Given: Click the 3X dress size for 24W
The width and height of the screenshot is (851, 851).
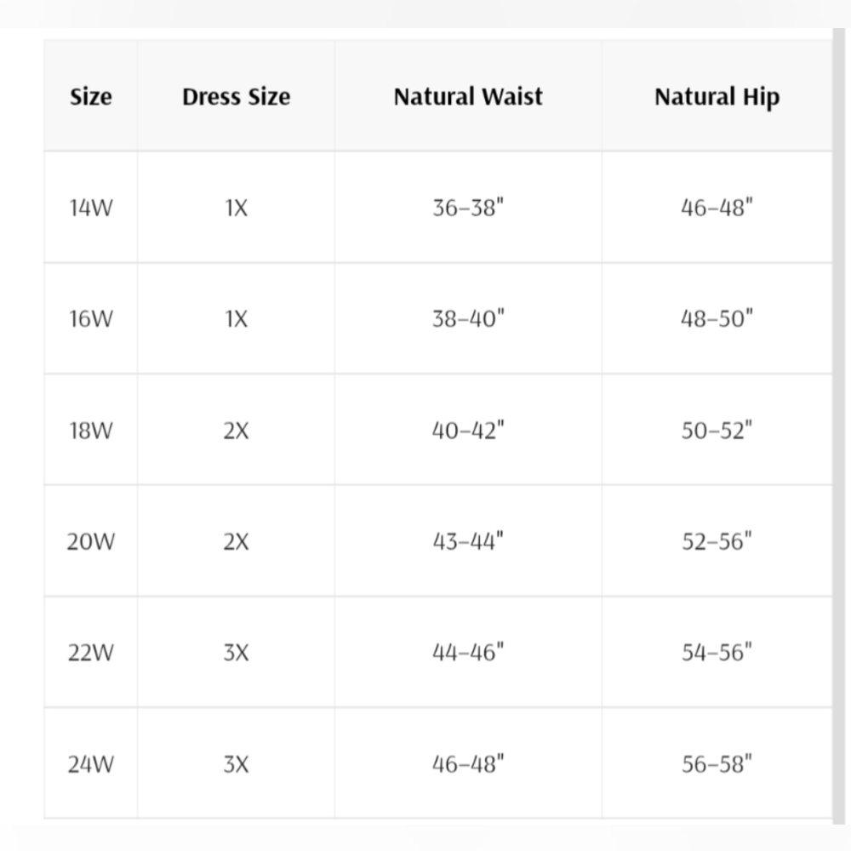Looking at the screenshot, I should 236,764.
